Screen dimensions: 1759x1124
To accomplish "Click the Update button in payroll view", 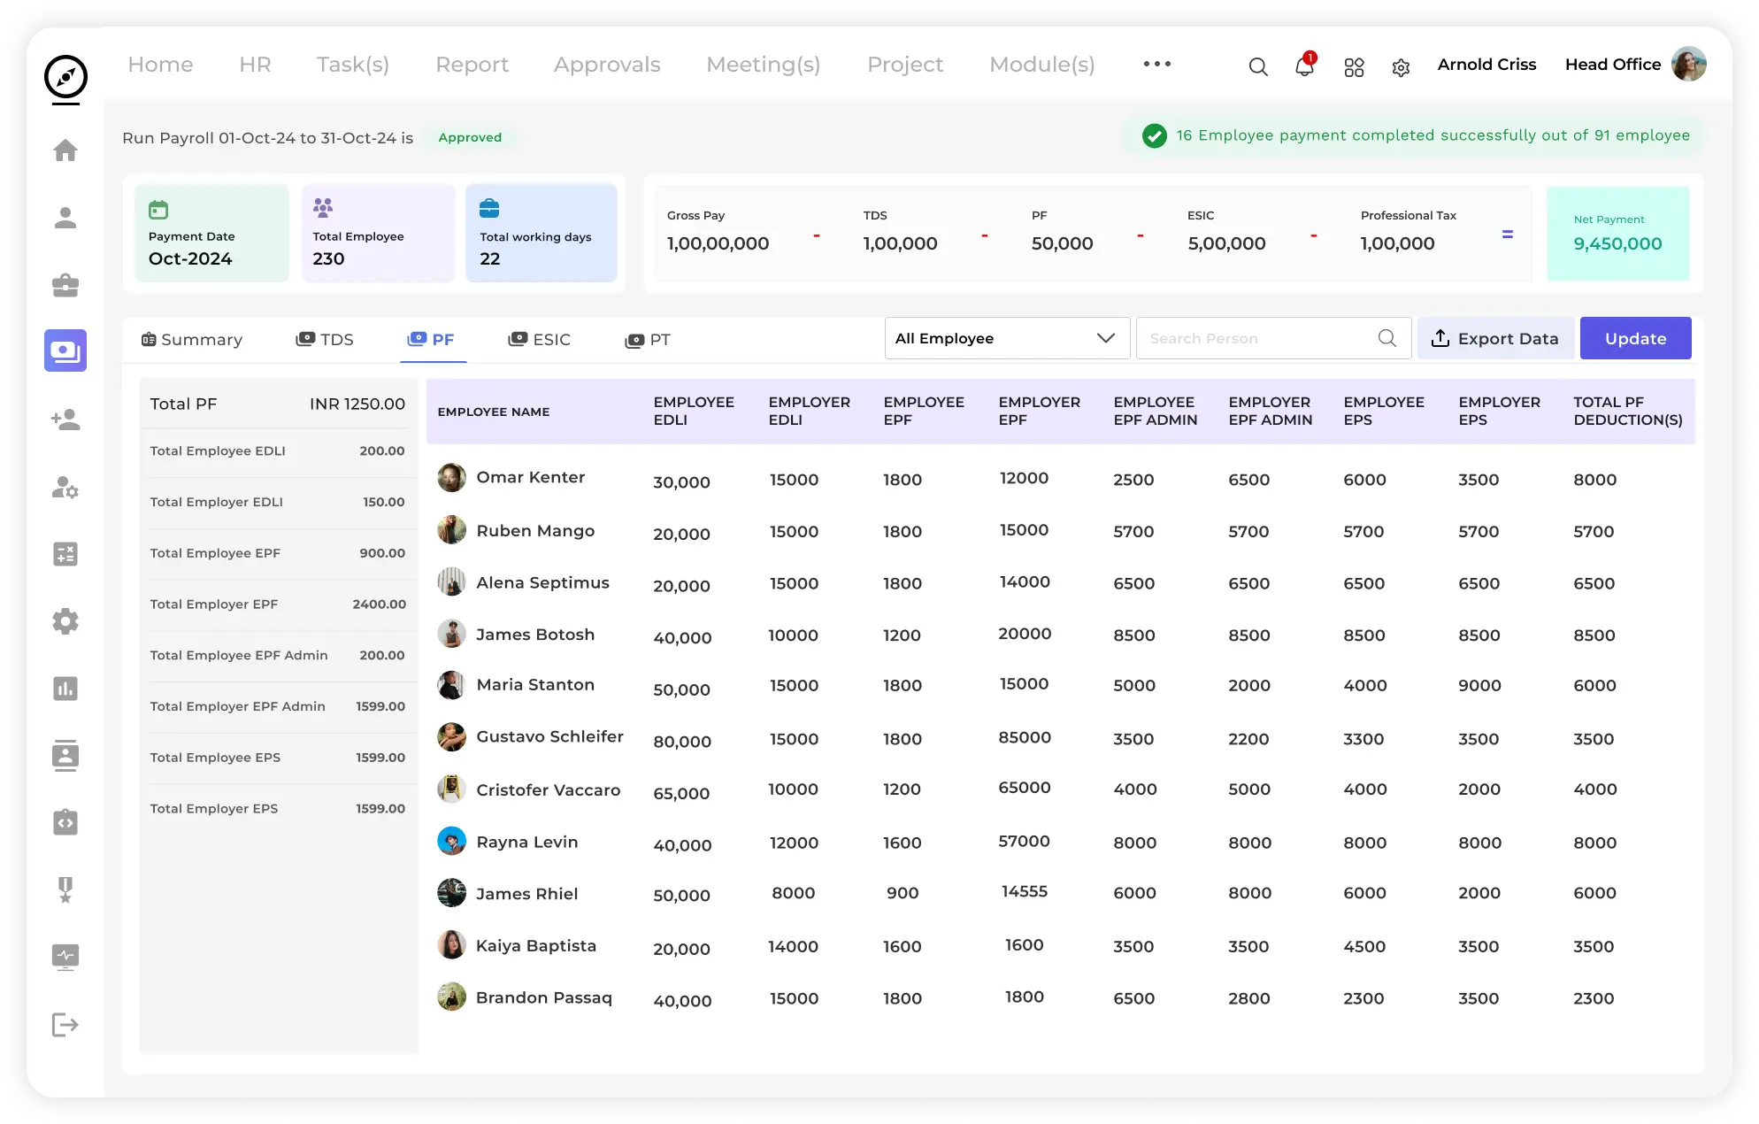I will point(1634,337).
